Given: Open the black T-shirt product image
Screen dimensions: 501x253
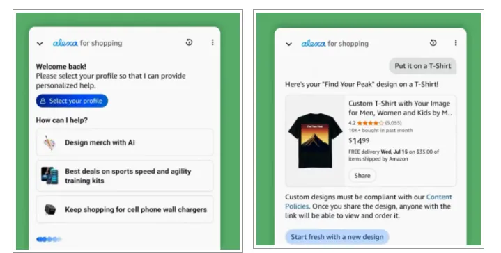Looking at the screenshot, I should 315,140.
